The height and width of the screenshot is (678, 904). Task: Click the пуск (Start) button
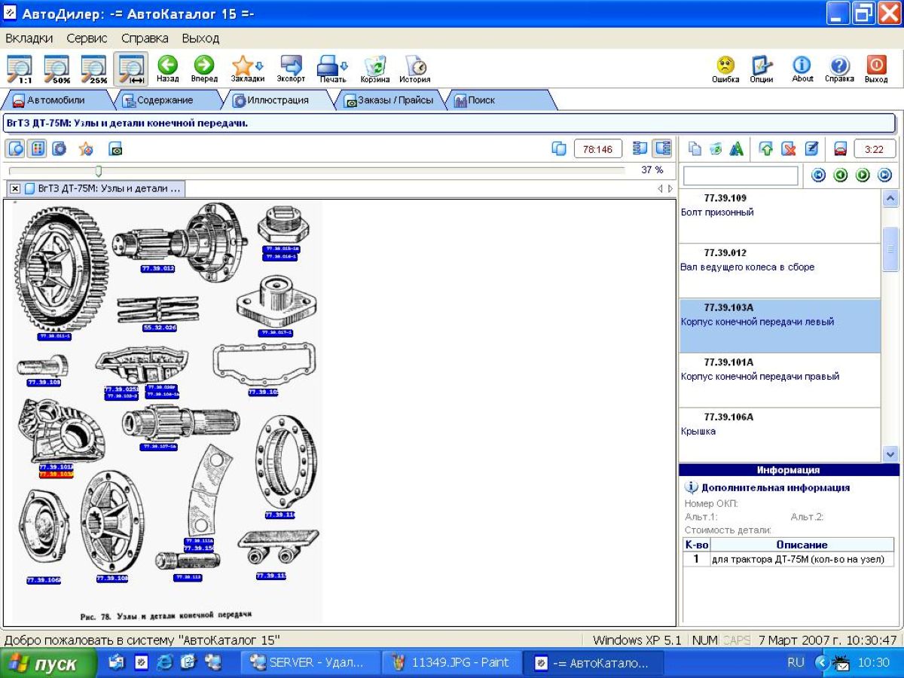tap(47, 664)
